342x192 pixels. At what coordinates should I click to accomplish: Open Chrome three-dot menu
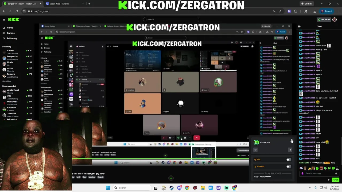pos(337,11)
